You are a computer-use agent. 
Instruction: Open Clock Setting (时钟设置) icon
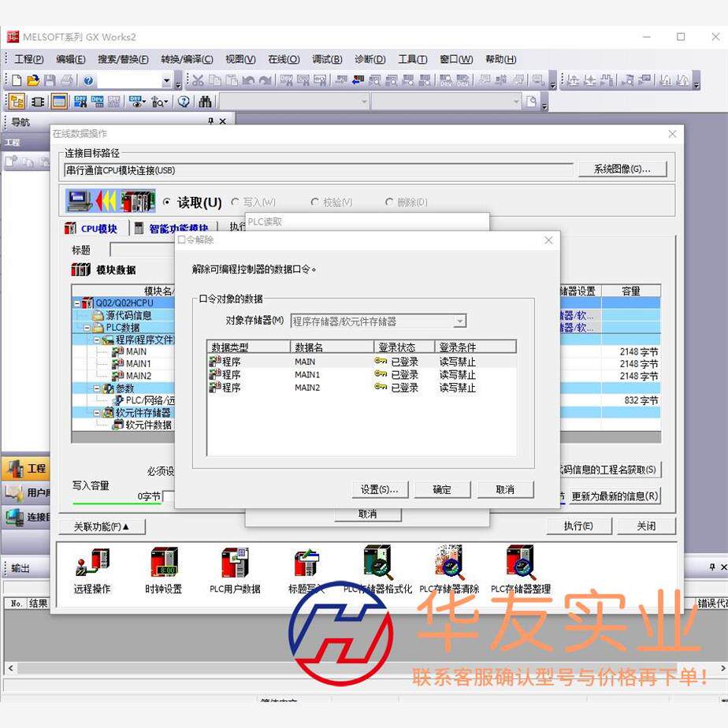pyautogui.click(x=163, y=570)
